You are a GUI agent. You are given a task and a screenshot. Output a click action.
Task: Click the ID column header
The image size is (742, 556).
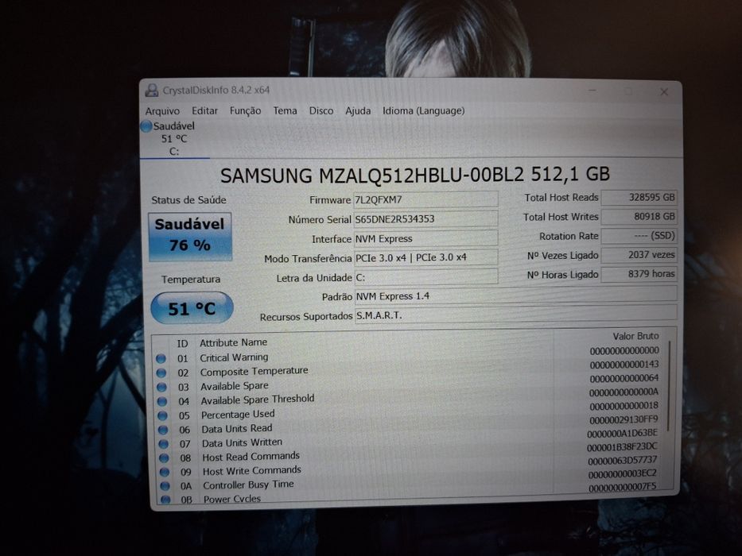[x=182, y=344]
